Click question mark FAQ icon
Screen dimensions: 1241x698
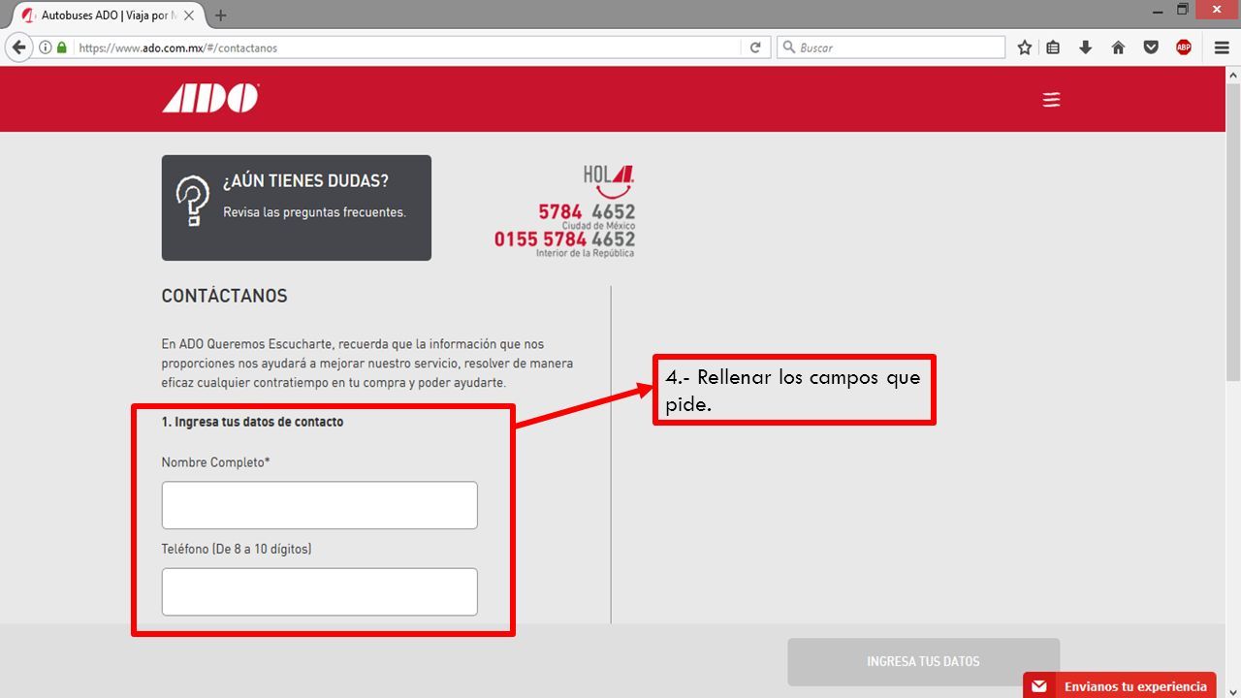(193, 201)
